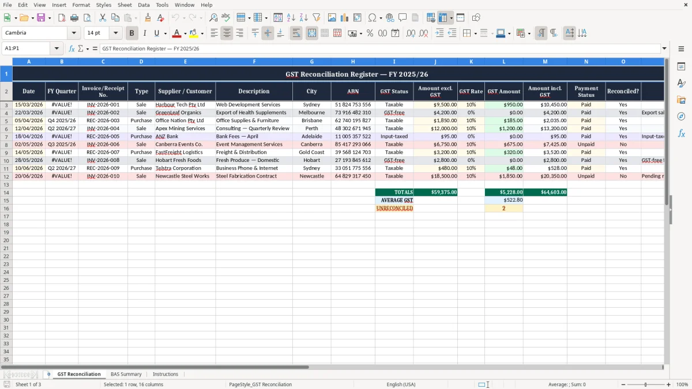Image resolution: width=692 pixels, height=389 pixels.
Task: Insert a chart
Action: 345,18
